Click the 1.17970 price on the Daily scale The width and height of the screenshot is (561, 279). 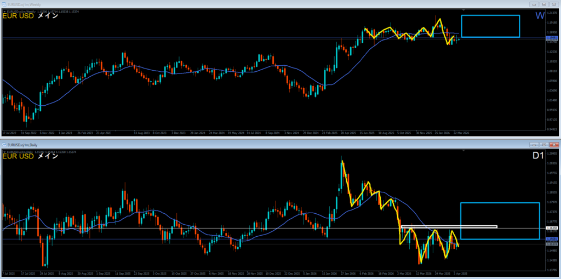(551, 202)
